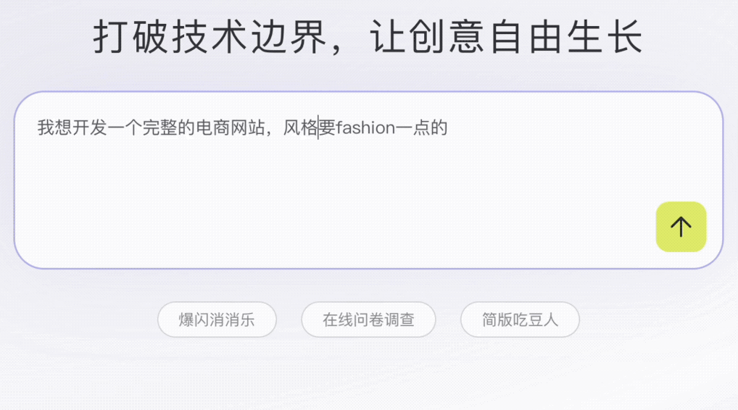The image size is (738, 410).
Task: Submit the prompt with the up-arrow send button
Action: coord(681,227)
